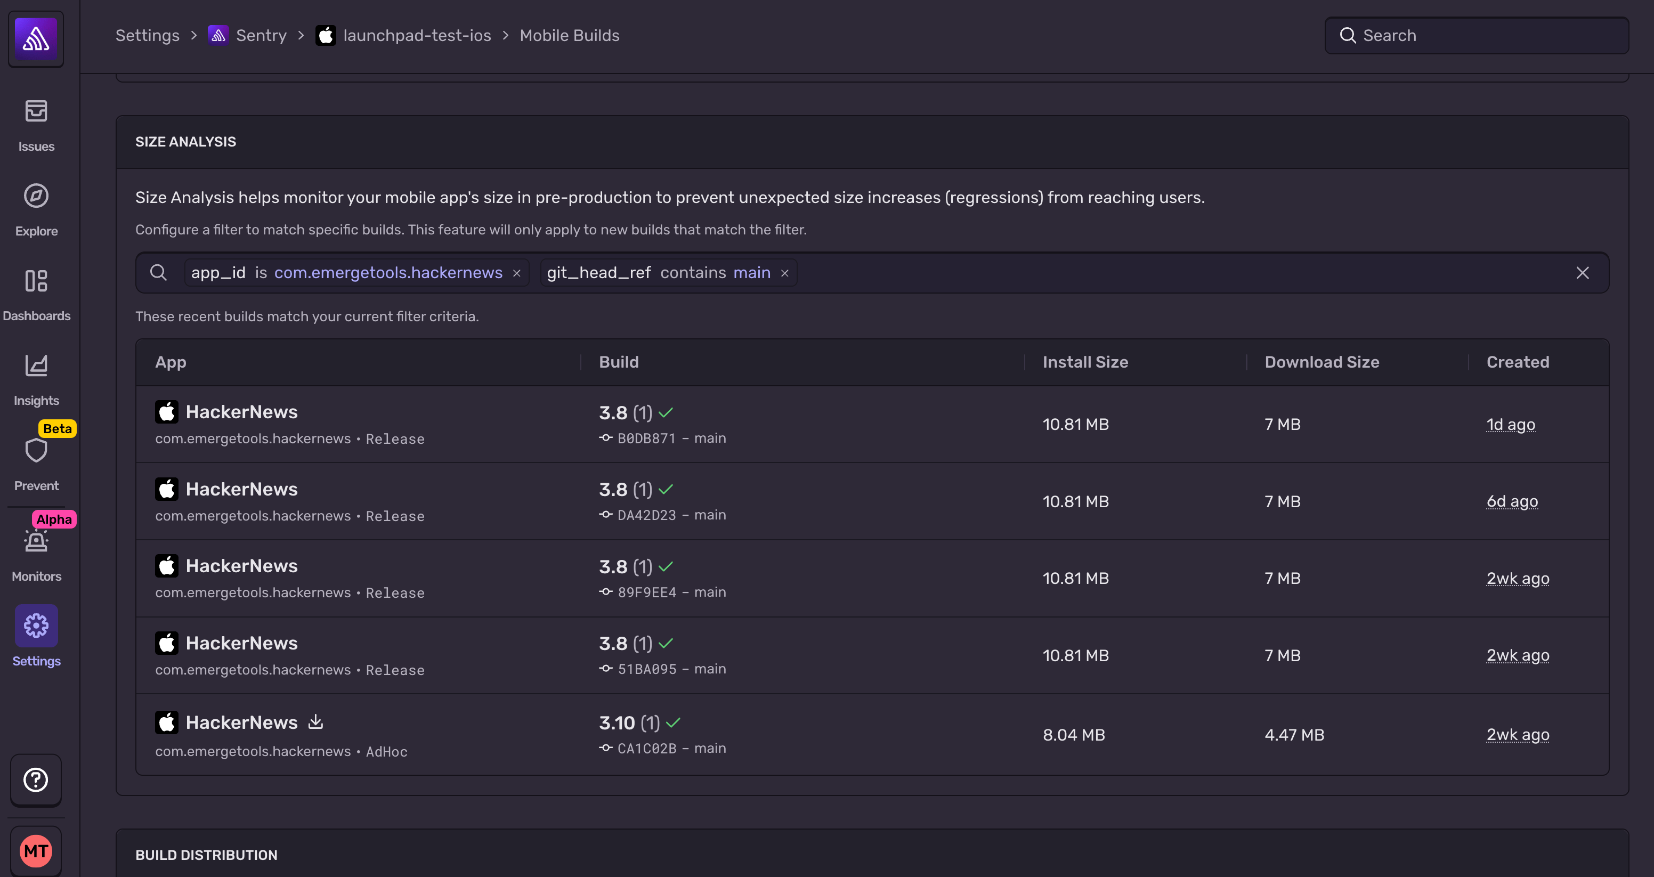
Task: Click the launchpad-test-ios project breadcrumb
Action: pyautogui.click(x=416, y=35)
